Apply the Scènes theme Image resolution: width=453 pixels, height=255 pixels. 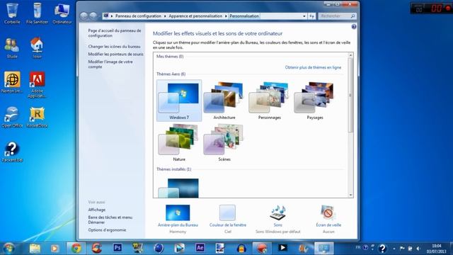point(224,142)
